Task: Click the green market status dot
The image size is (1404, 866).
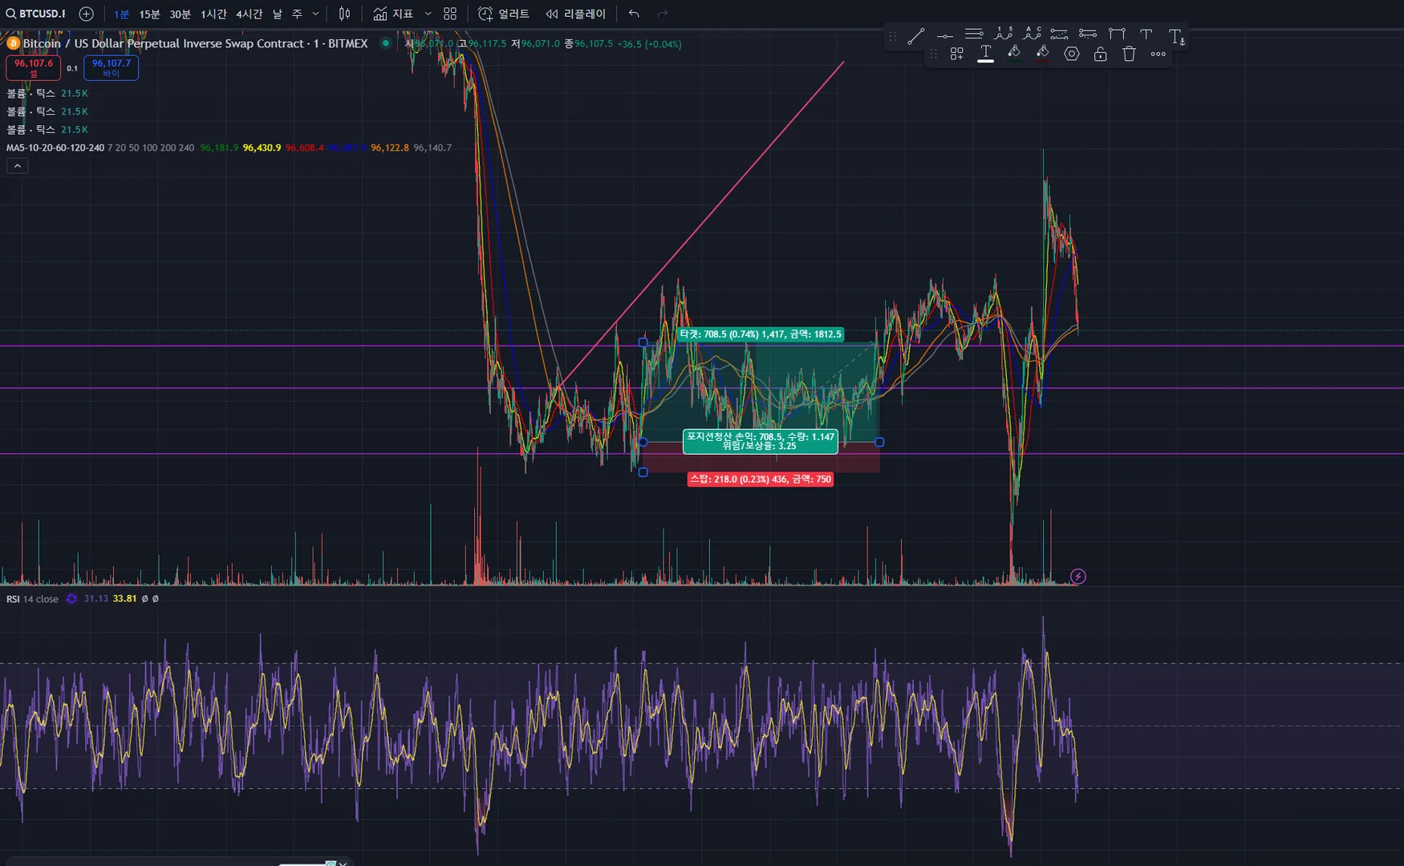Action: click(x=386, y=43)
